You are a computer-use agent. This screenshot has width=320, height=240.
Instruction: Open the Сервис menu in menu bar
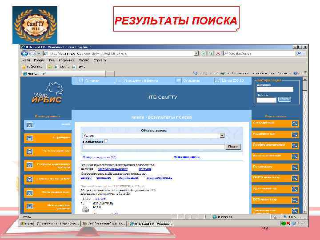pyautogui.click(x=84, y=60)
